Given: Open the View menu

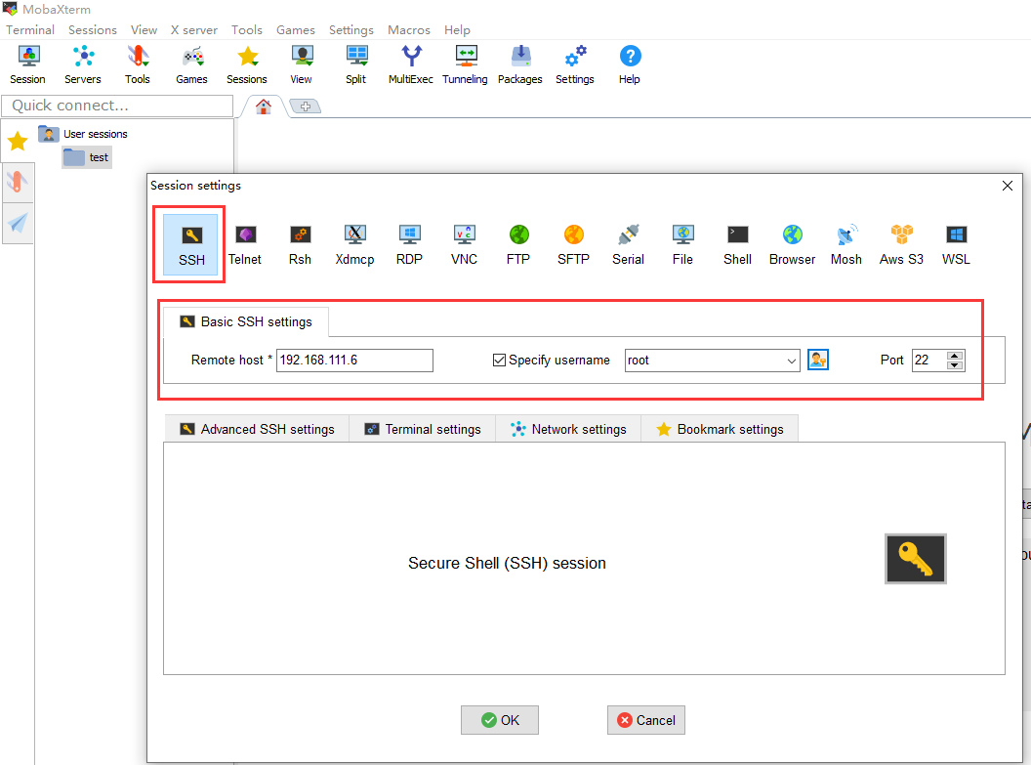Looking at the screenshot, I should 144,29.
